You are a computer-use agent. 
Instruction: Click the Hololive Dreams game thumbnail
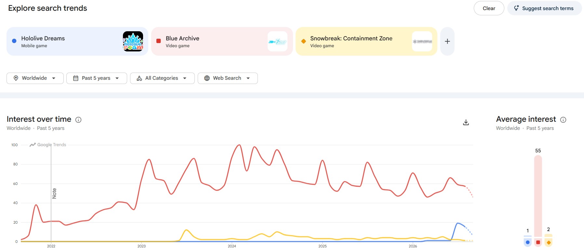[133, 41]
